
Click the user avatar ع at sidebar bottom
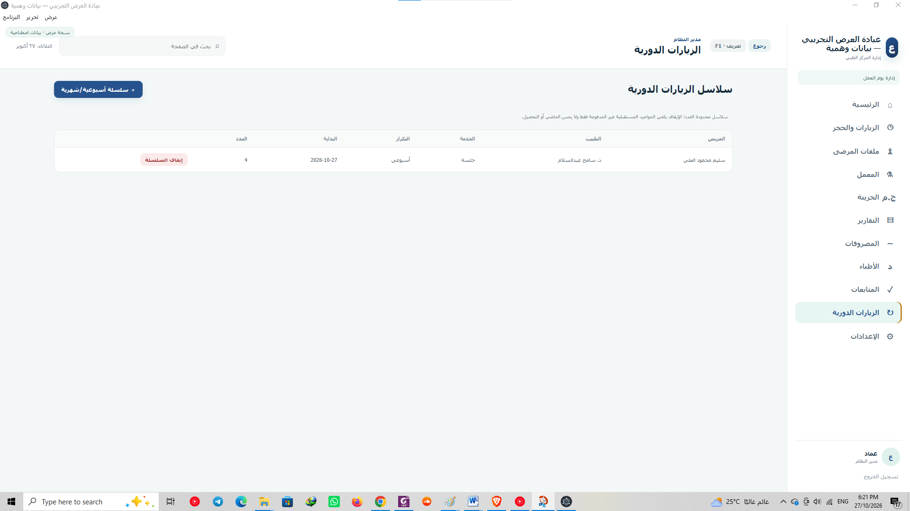coord(891,457)
